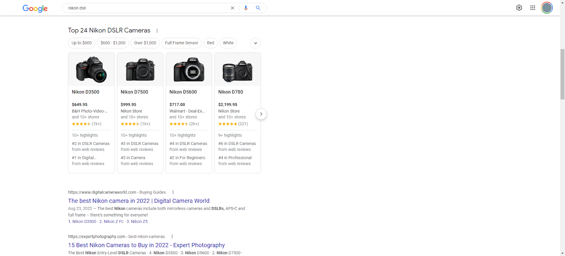Open the Google apps grid

533,8
